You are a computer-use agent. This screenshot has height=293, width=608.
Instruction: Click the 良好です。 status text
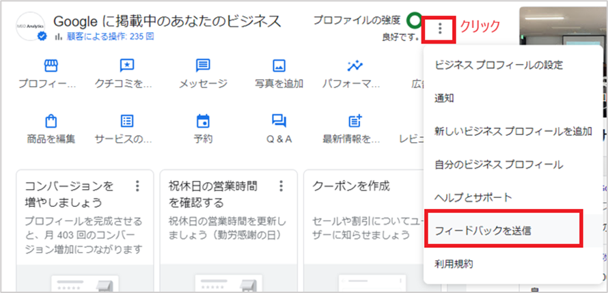click(400, 37)
